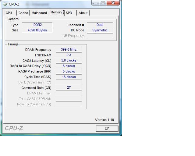Go to the SPD tab
The image size is (195, 156).
tap(70, 13)
